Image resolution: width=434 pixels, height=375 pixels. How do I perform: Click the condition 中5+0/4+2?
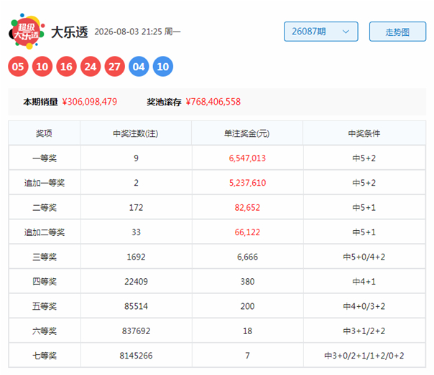[364, 257]
